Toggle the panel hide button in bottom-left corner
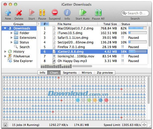Viewport: 153px width, 129px height. pyautogui.click(x=5, y=125)
